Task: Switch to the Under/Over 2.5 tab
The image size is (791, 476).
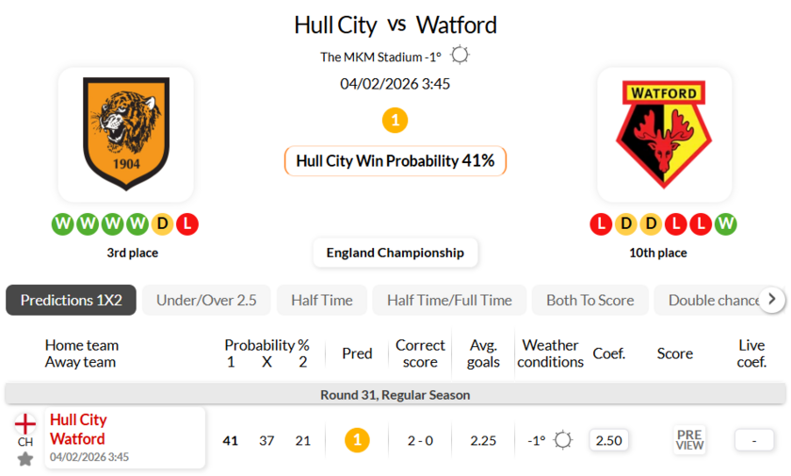Action: click(206, 300)
